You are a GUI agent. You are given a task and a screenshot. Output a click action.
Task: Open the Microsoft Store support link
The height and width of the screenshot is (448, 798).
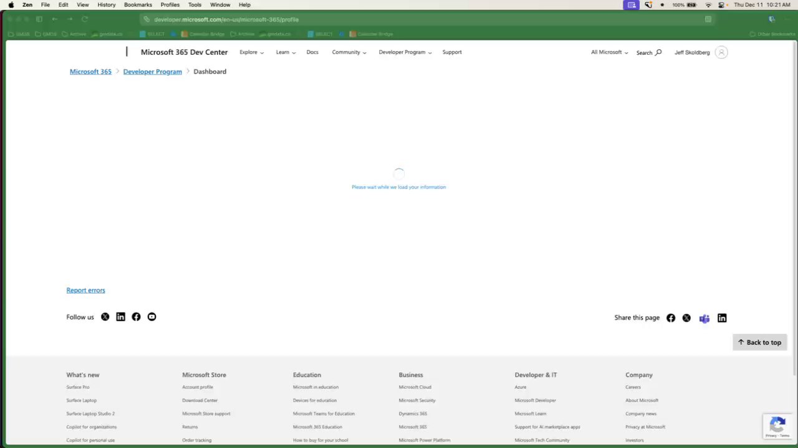[x=206, y=414]
